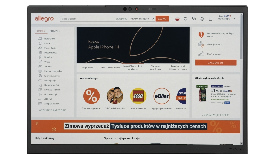Click the Elektronika category text

pyautogui.click(x=49, y=39)
